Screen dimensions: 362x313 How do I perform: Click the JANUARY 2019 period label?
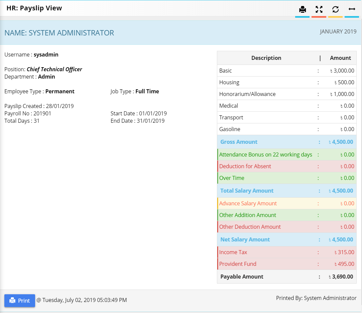(338, 31)
